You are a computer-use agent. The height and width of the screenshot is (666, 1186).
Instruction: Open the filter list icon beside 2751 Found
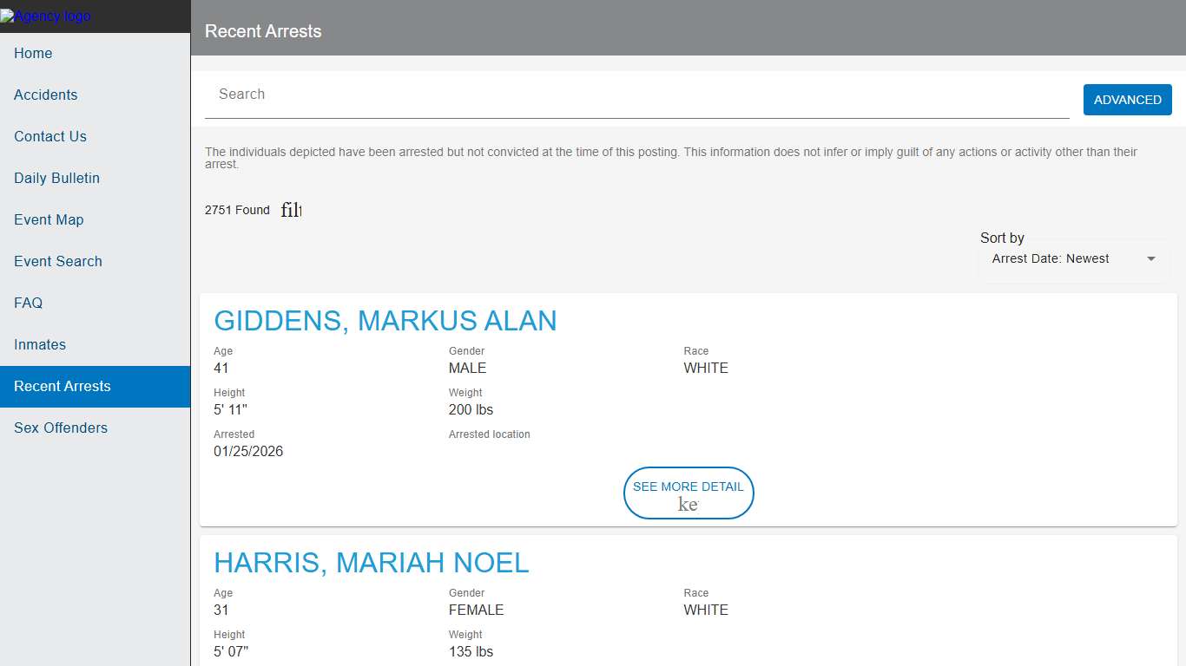coord(291,210)
